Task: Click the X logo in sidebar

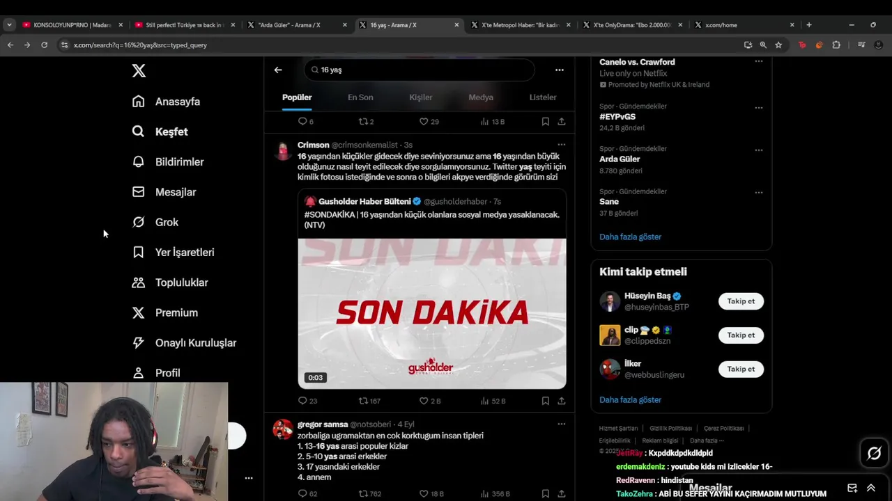Action: (x=139, y=71)
